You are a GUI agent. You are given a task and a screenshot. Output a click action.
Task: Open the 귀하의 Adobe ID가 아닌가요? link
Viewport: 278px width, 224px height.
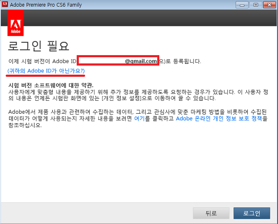click(46, 71)
